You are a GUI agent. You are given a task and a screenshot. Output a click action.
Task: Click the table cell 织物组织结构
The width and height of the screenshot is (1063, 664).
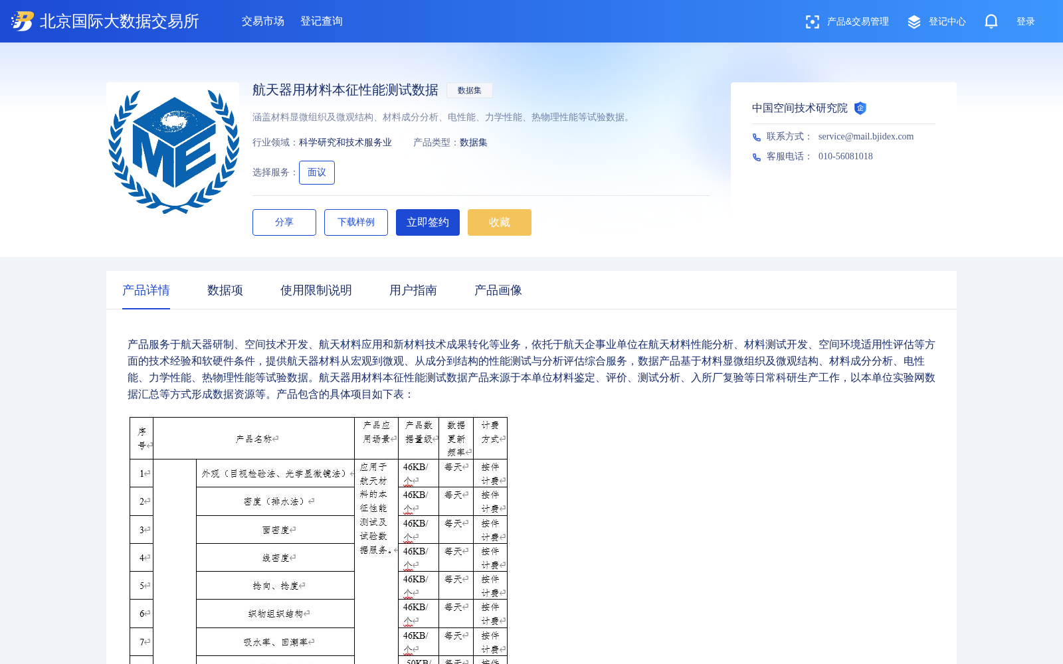(x=275, y=614)
